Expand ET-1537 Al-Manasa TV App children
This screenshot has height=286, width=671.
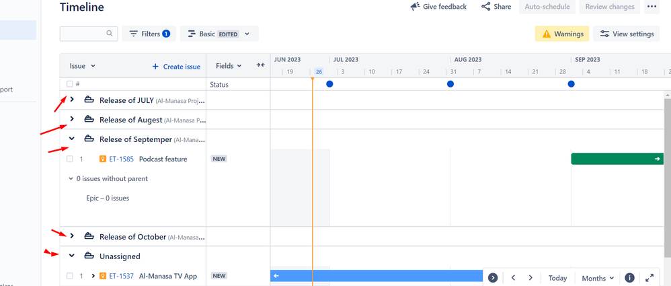(x=93, y=276)
